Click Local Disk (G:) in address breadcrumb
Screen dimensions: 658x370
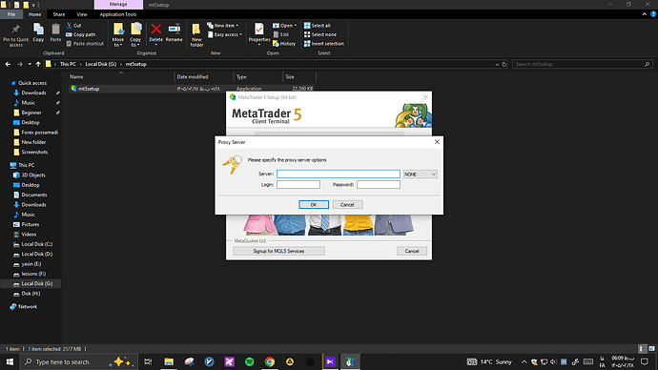(101, 64)
